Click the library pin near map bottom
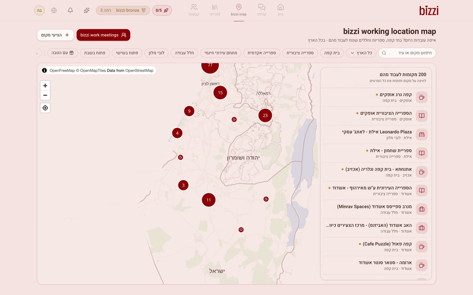 click(x=241, y=230)
